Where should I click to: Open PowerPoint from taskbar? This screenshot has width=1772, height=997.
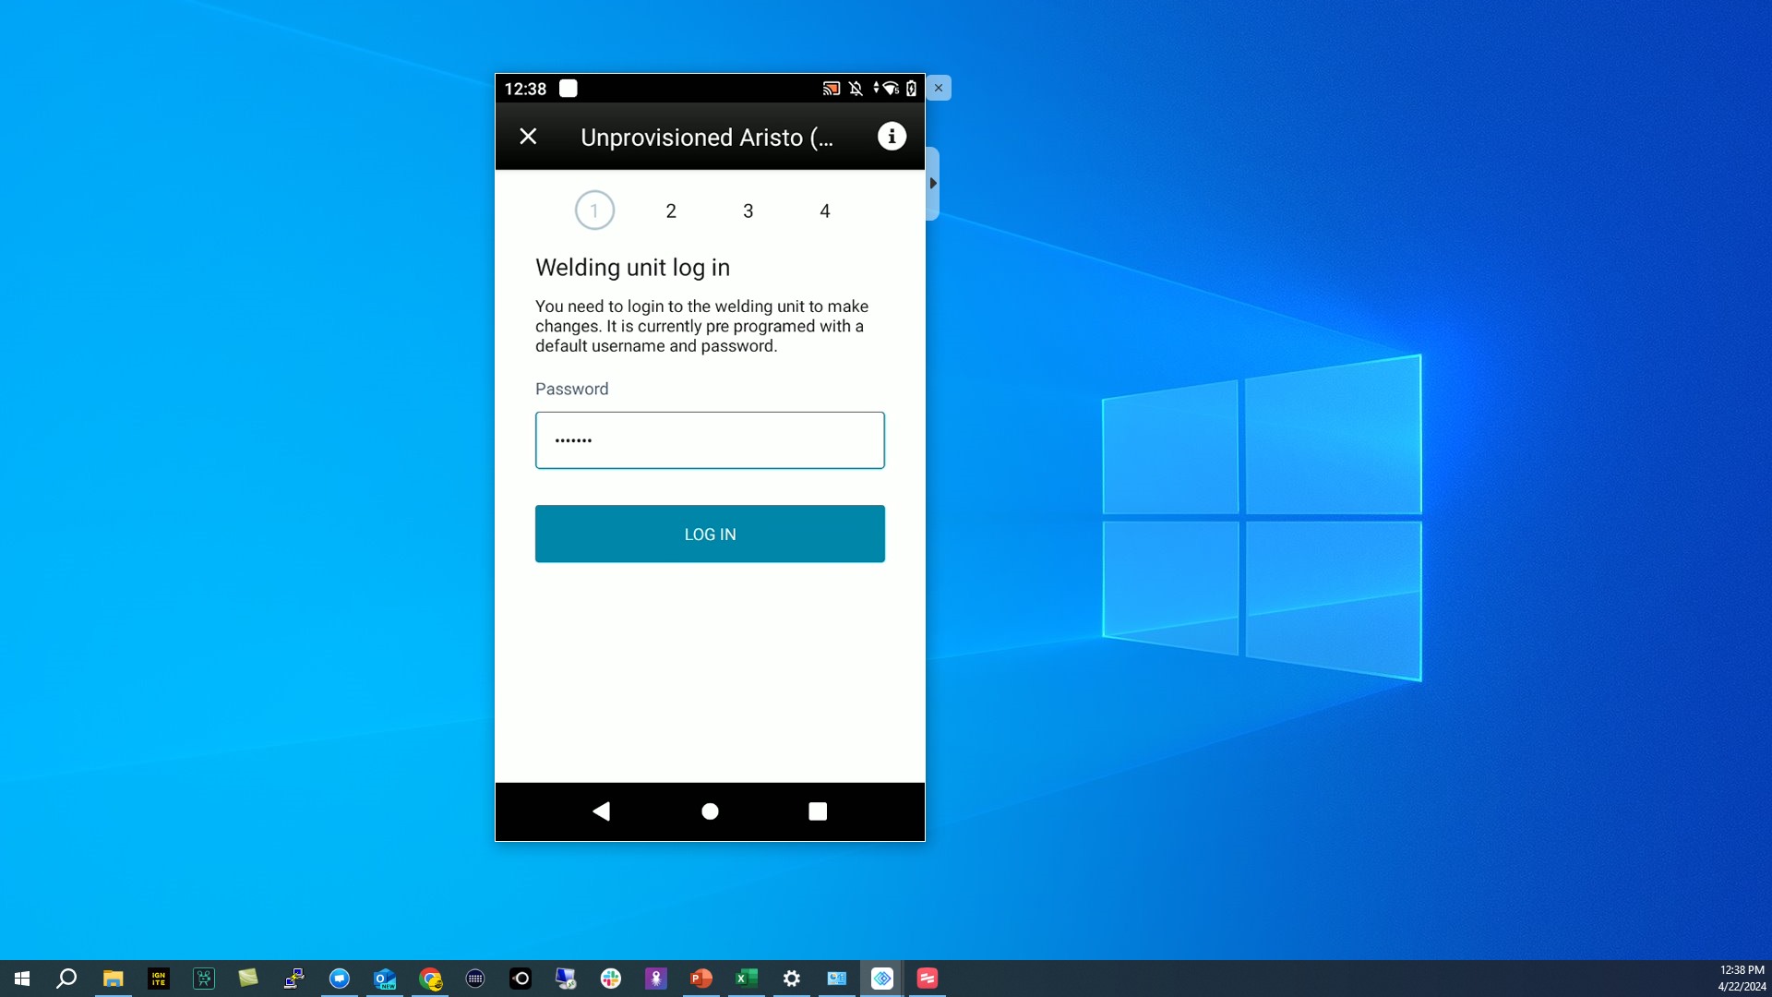pos(701,979)
